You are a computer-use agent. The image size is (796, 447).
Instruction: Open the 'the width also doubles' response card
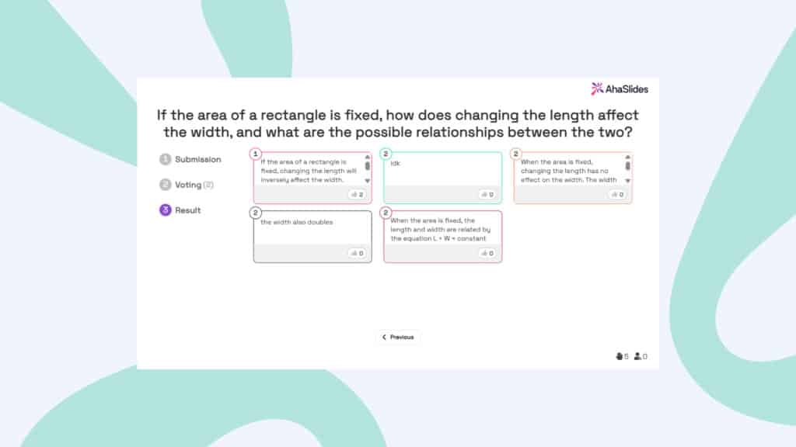click(311, 233)
